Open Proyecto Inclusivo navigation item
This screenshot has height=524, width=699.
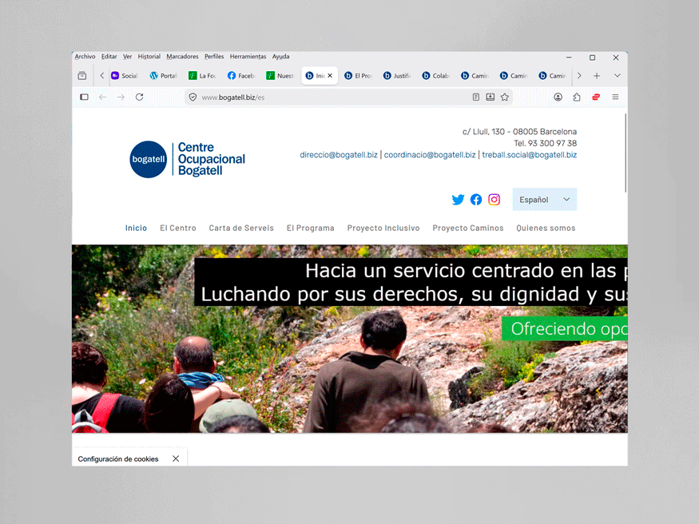pos(383,228)
